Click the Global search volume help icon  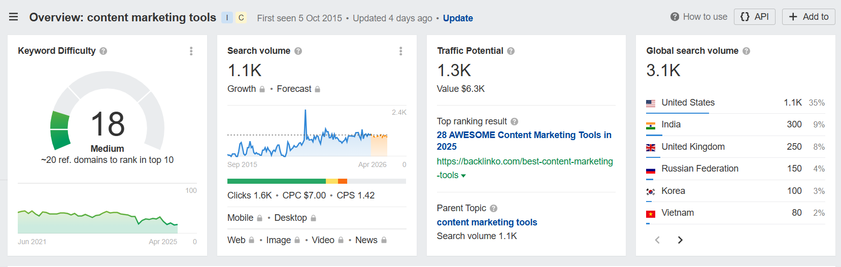coord(747,51)
